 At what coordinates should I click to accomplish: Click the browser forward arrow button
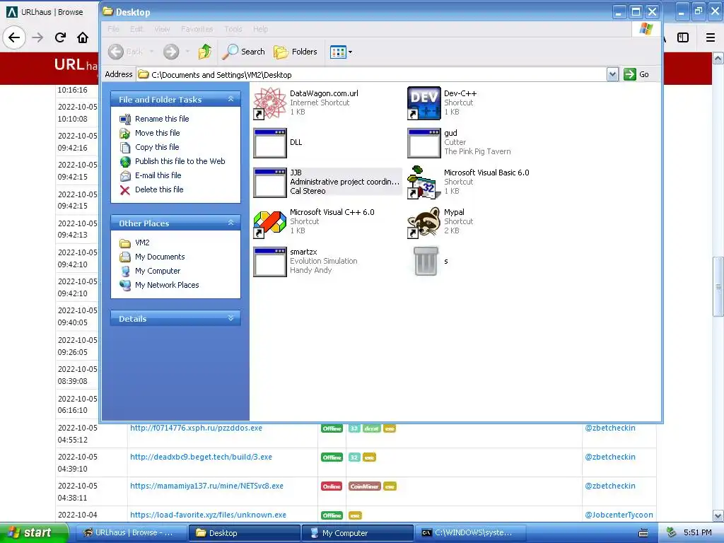tap(37, 37)
